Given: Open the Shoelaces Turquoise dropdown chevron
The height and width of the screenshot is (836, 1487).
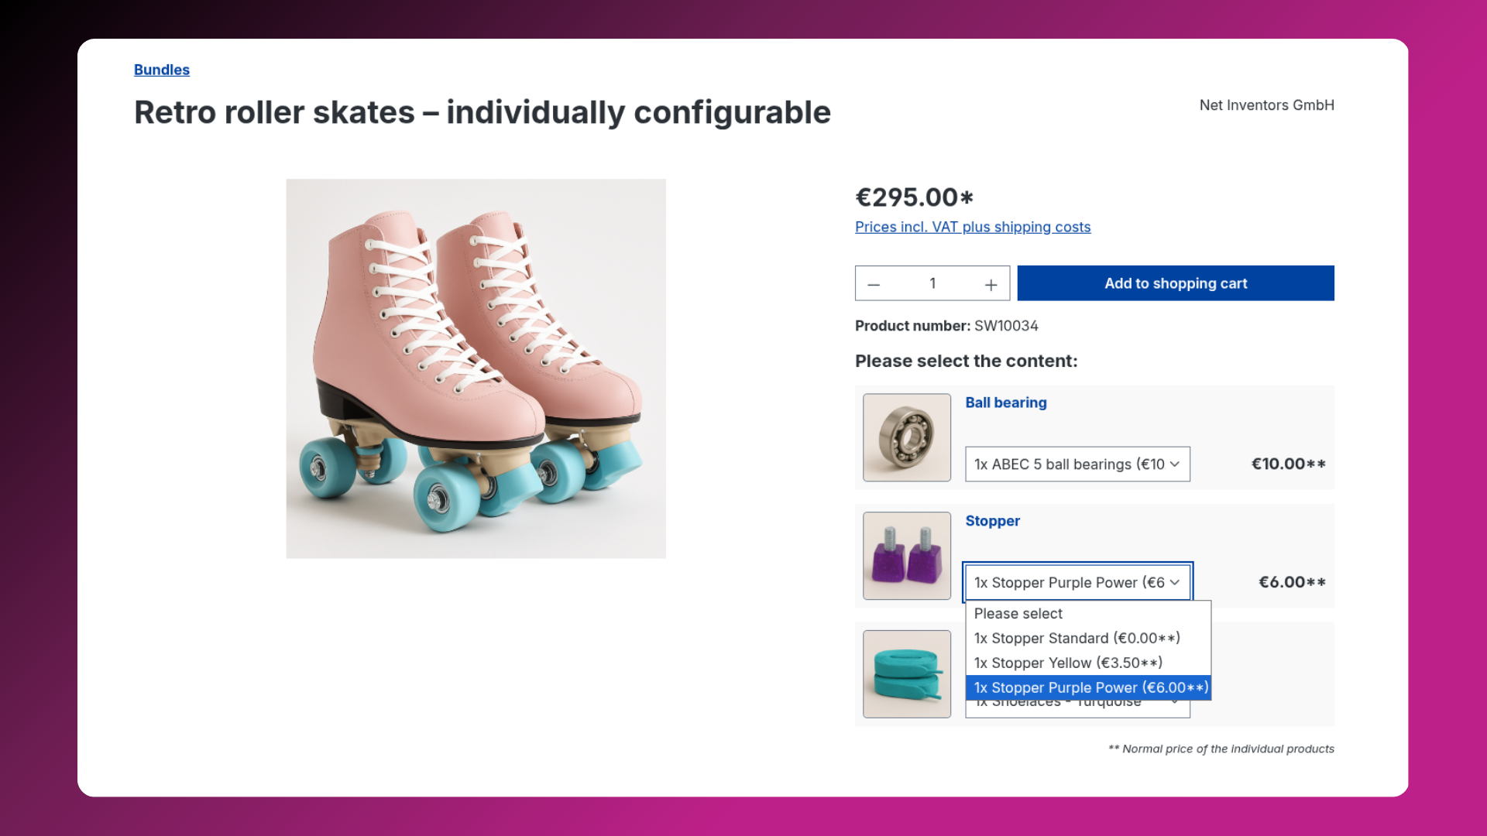Looking at the screenshot, I should 1176,704.
